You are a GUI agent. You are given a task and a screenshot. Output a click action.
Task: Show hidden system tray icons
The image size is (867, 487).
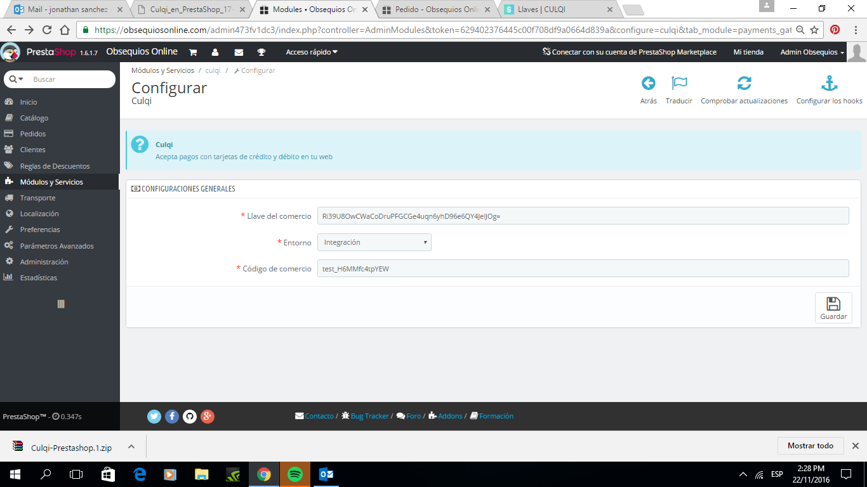743,474
